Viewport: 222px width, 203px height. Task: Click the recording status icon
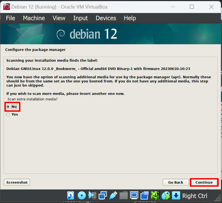(x=145, y=196)
